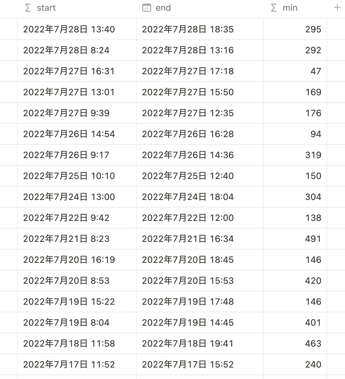Select end date 2022年7月28日 18:35 cell

[x=200, y=29]
